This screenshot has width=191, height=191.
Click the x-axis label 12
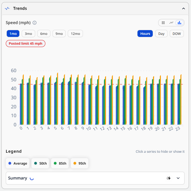[103, 129]
